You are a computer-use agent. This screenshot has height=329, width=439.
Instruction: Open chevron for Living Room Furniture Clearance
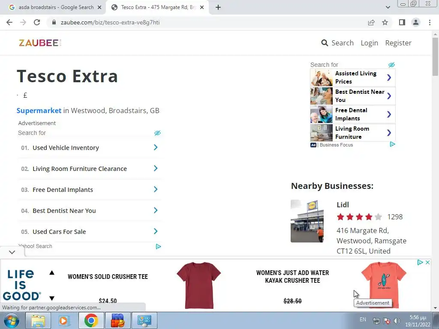pos(156,168)
